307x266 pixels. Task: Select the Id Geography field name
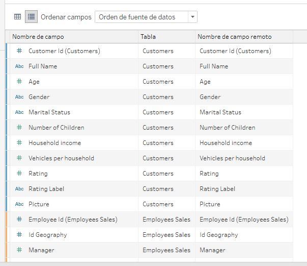point(48,235)
